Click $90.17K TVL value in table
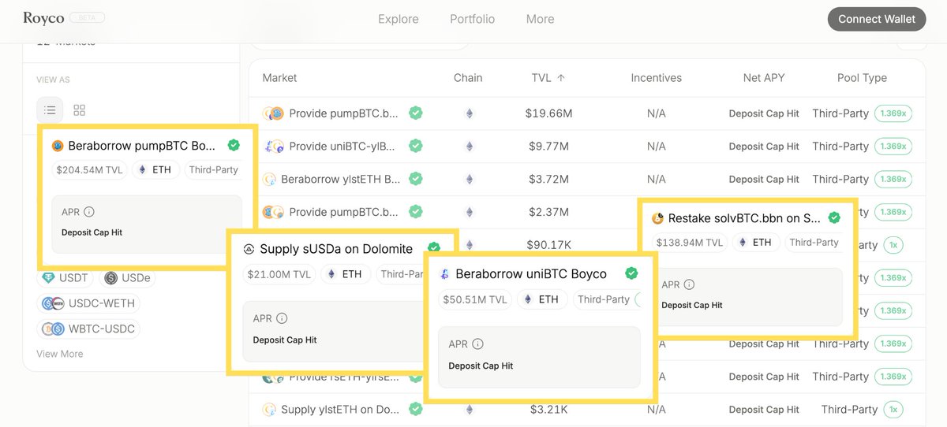Image resolution: width=947 pixels, height=427 pixels. tap(548, 245)
